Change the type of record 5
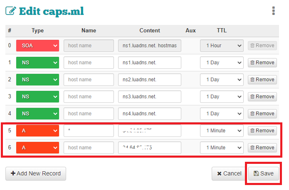289x190 pixels. point(37,131)
